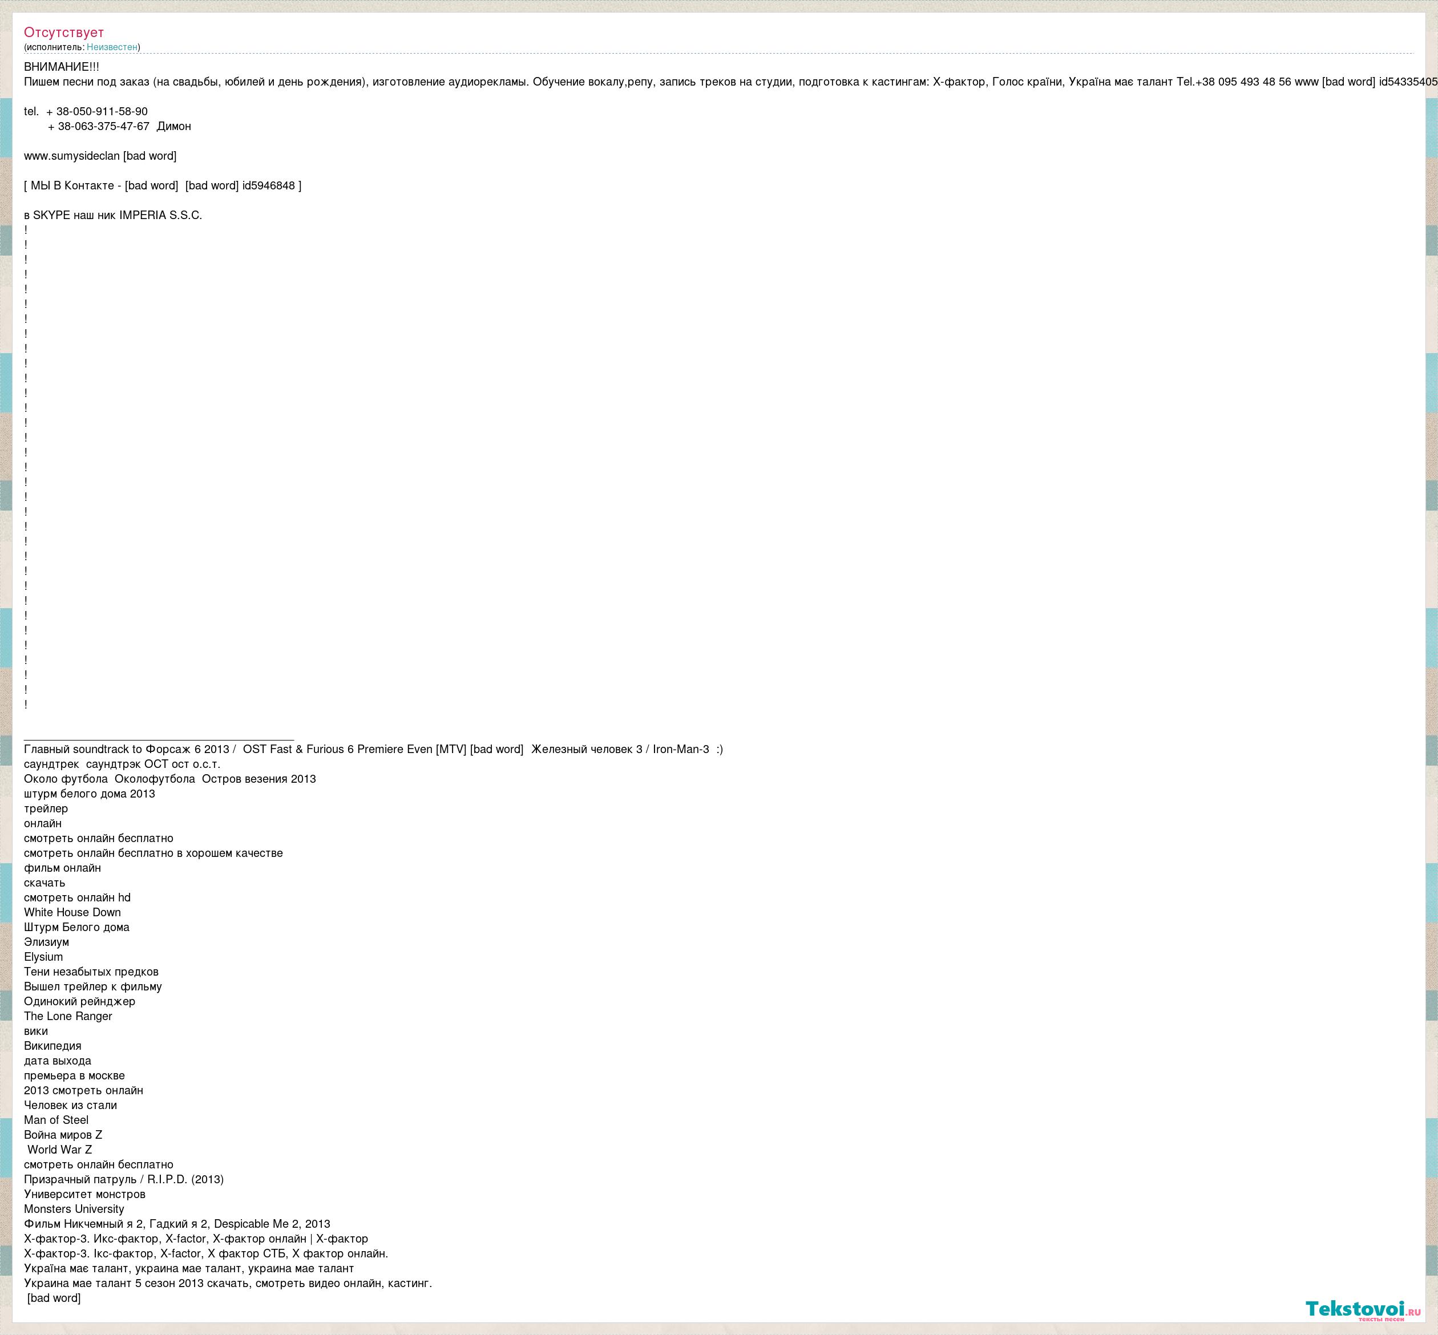Select phone number + 38-050-911-58-90
Viewport: 1438px width, 1335px height.
tap(97, 111)
